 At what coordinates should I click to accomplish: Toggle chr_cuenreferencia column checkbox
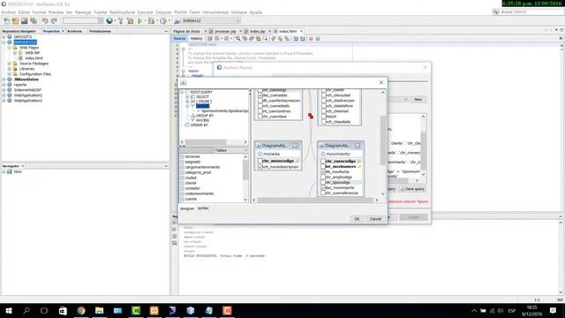click(323, 193)
